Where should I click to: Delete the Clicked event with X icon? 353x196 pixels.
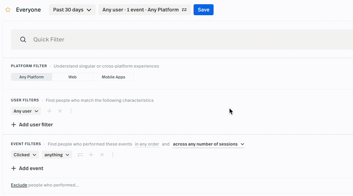click(x=102, y=155)
